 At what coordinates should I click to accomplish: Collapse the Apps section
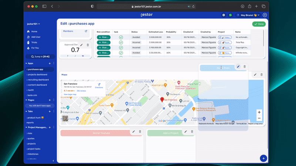[26, 63]
